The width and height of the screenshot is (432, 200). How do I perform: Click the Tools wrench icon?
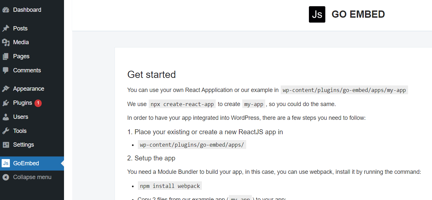click(x=6, y=131)
